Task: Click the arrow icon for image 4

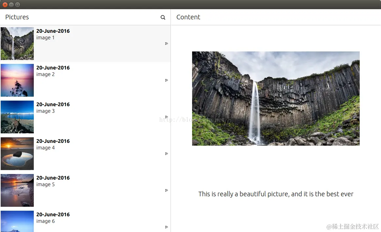Action: (167, 154)
